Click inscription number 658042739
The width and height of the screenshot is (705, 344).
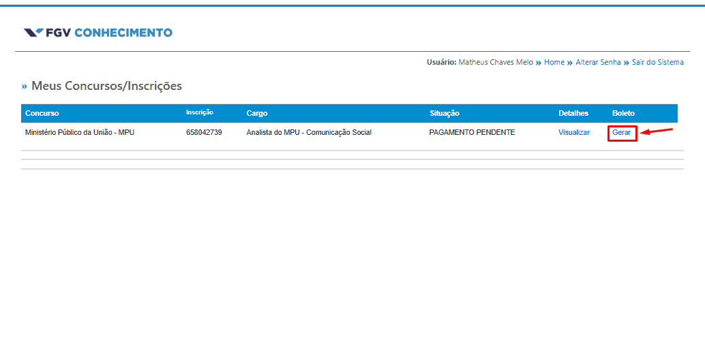pyautogui.click(x=204, y=132)
